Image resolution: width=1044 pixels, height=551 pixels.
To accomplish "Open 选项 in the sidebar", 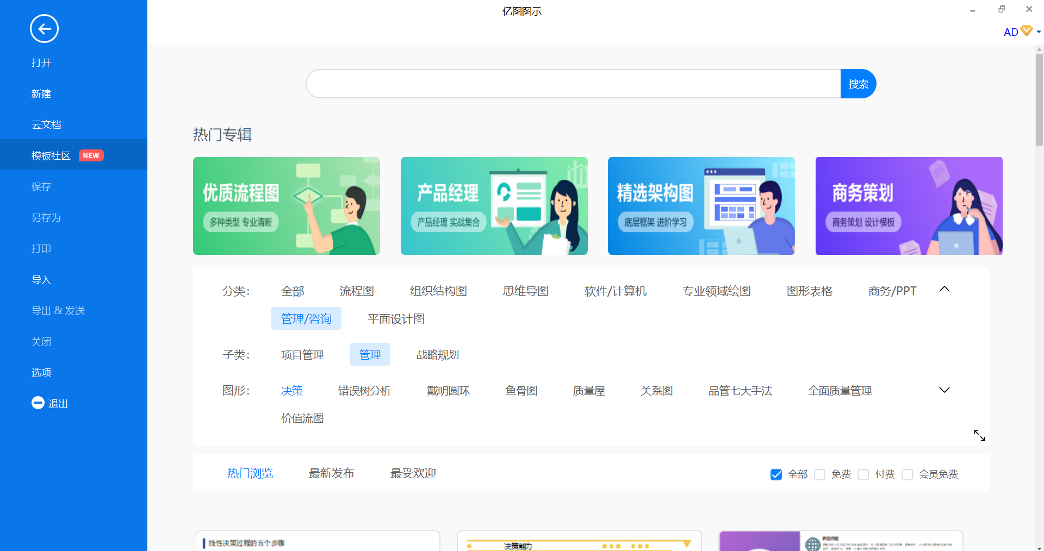I will (41, 372).
